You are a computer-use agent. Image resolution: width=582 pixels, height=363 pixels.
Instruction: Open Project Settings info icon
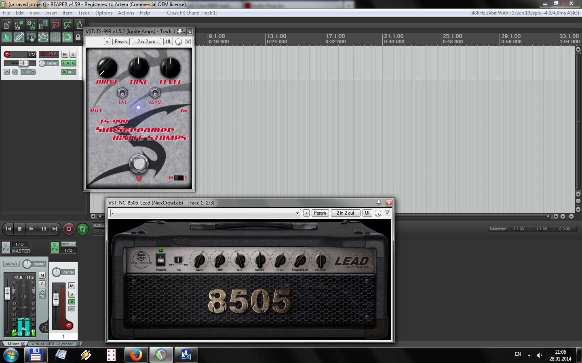coord(43,25)
